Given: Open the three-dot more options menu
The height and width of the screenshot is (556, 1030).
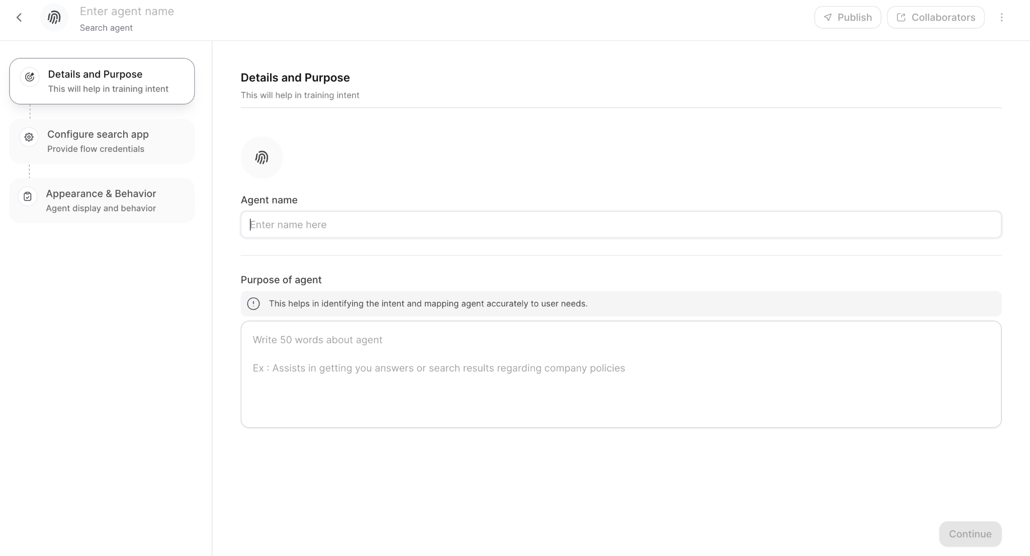Looking at the screenshot, I should pyautogui.click(x=1001, y=18).
